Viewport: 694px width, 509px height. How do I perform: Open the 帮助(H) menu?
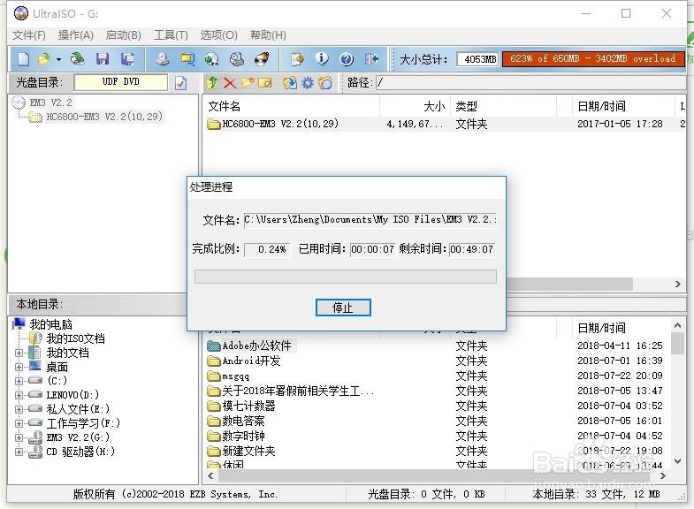[268, 35]
